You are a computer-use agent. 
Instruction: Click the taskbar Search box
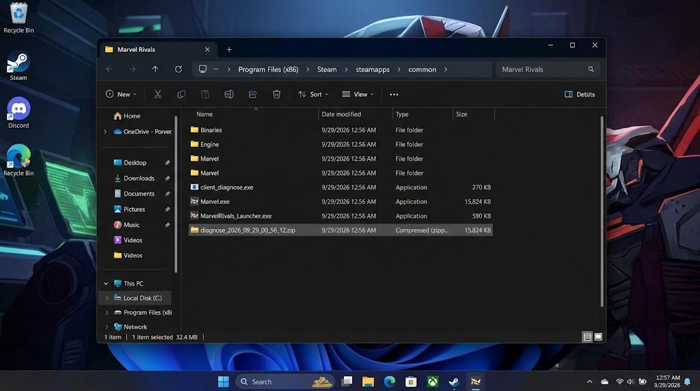284,381
